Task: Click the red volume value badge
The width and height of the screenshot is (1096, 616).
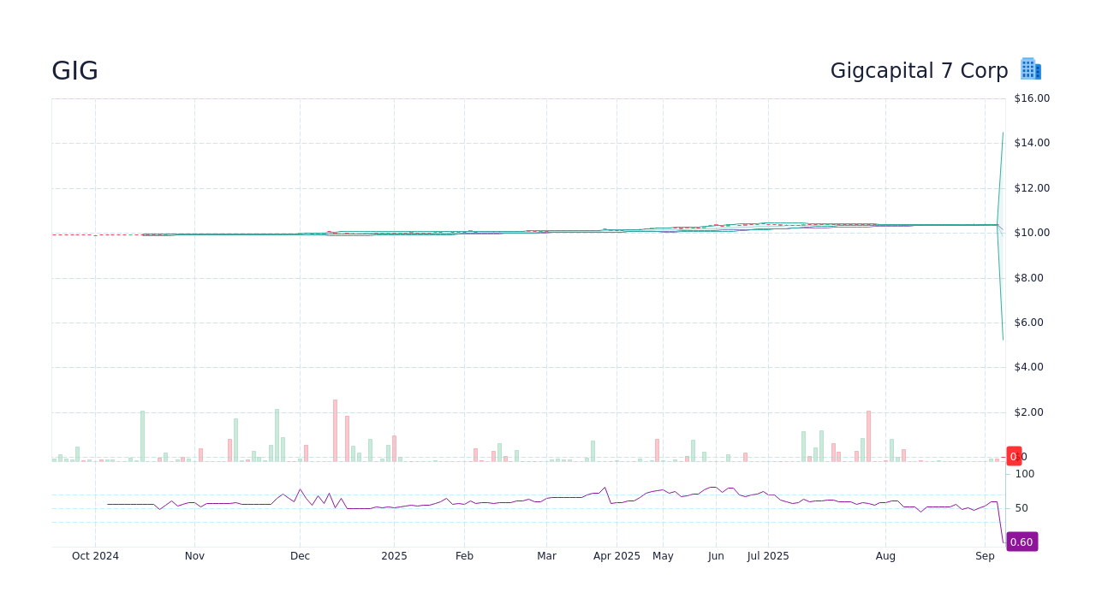Action: (1014, 456)
